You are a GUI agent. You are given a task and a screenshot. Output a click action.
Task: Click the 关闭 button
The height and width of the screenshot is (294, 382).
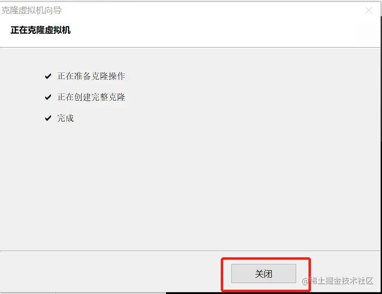(264, 274)
